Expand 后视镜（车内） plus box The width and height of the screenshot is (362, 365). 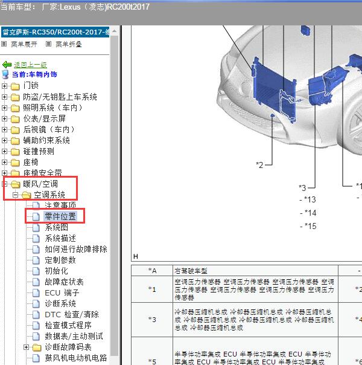[x=4, y=129]
